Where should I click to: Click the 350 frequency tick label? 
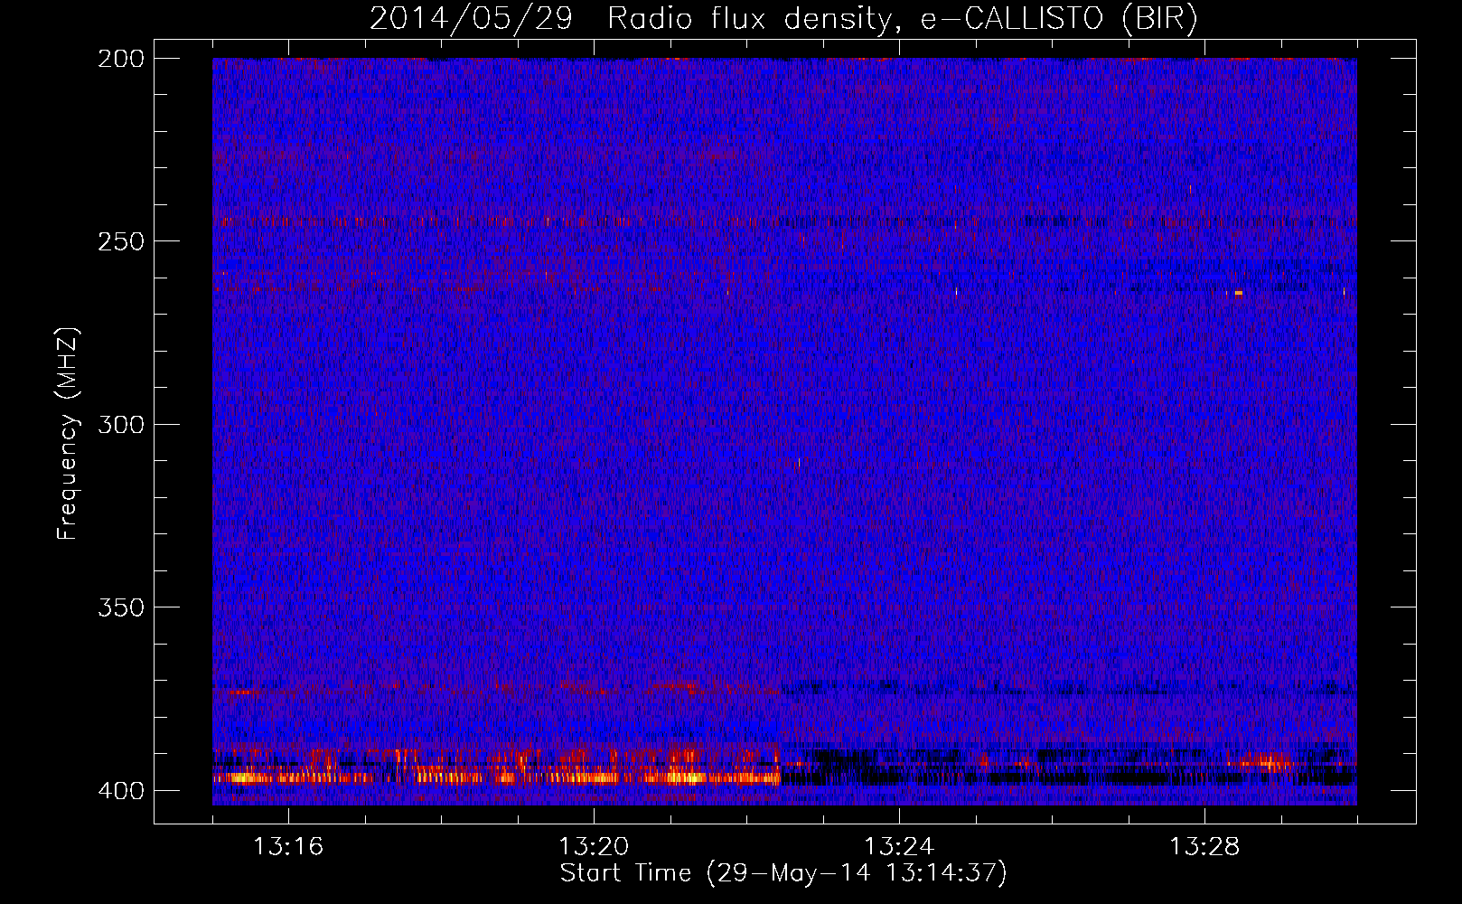click(x=121, y=607)
